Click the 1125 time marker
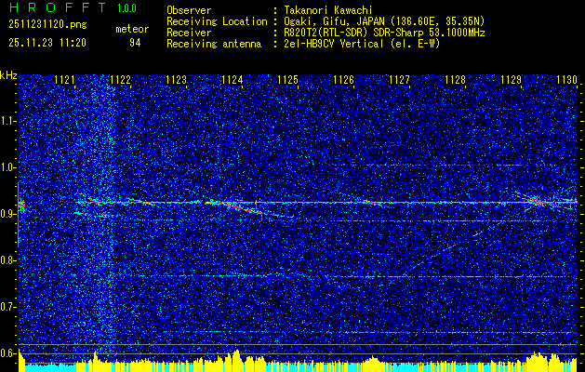The height and width of the screenshot is (372, 585). [x=287, y=80]
